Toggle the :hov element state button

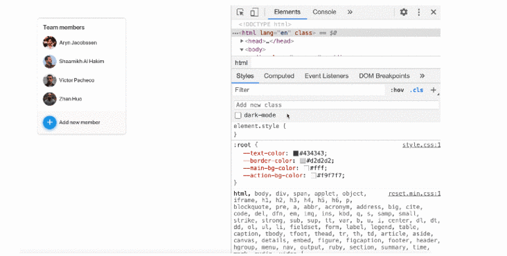click(397, 90)
